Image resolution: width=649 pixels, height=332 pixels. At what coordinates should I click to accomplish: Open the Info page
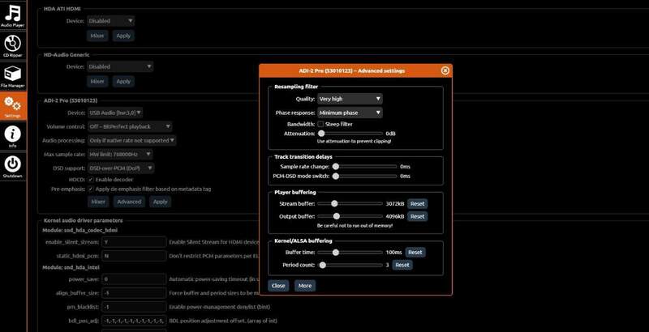[x=13, y=136]
